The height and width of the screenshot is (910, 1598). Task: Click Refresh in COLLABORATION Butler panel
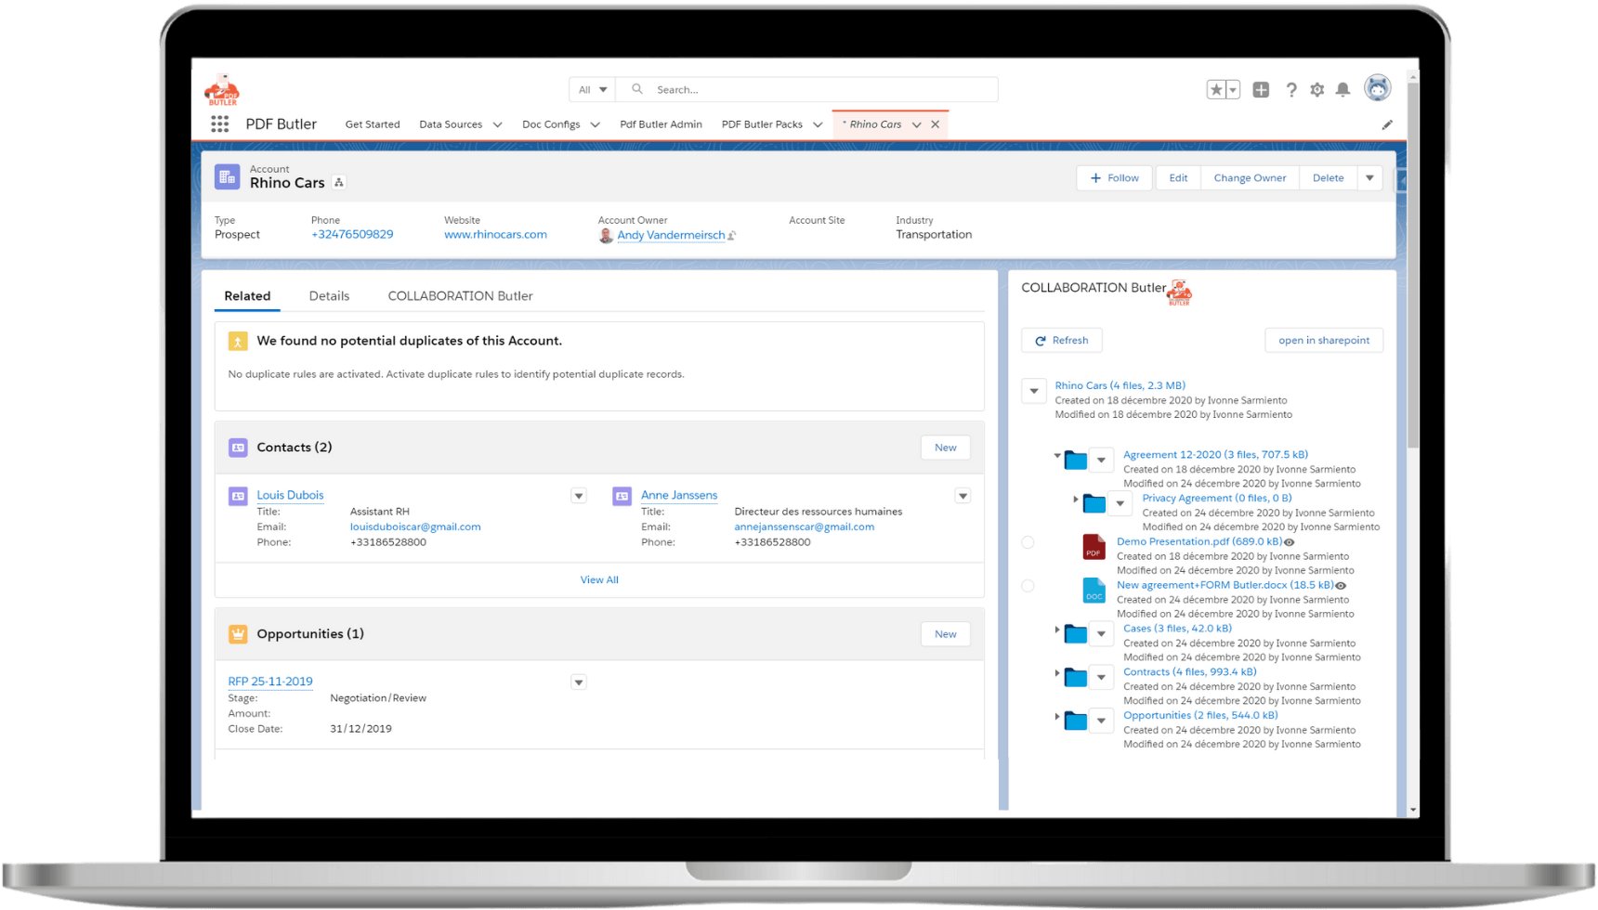coord(1062,341)
